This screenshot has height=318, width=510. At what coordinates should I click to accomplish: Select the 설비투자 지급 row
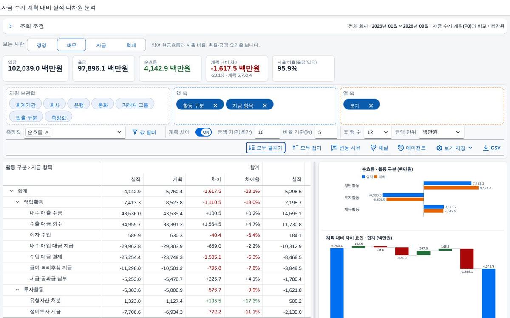(x=156, y=312)
